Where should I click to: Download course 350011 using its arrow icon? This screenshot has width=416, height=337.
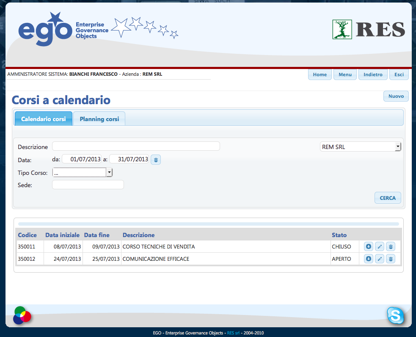click(x=369, y=246)
